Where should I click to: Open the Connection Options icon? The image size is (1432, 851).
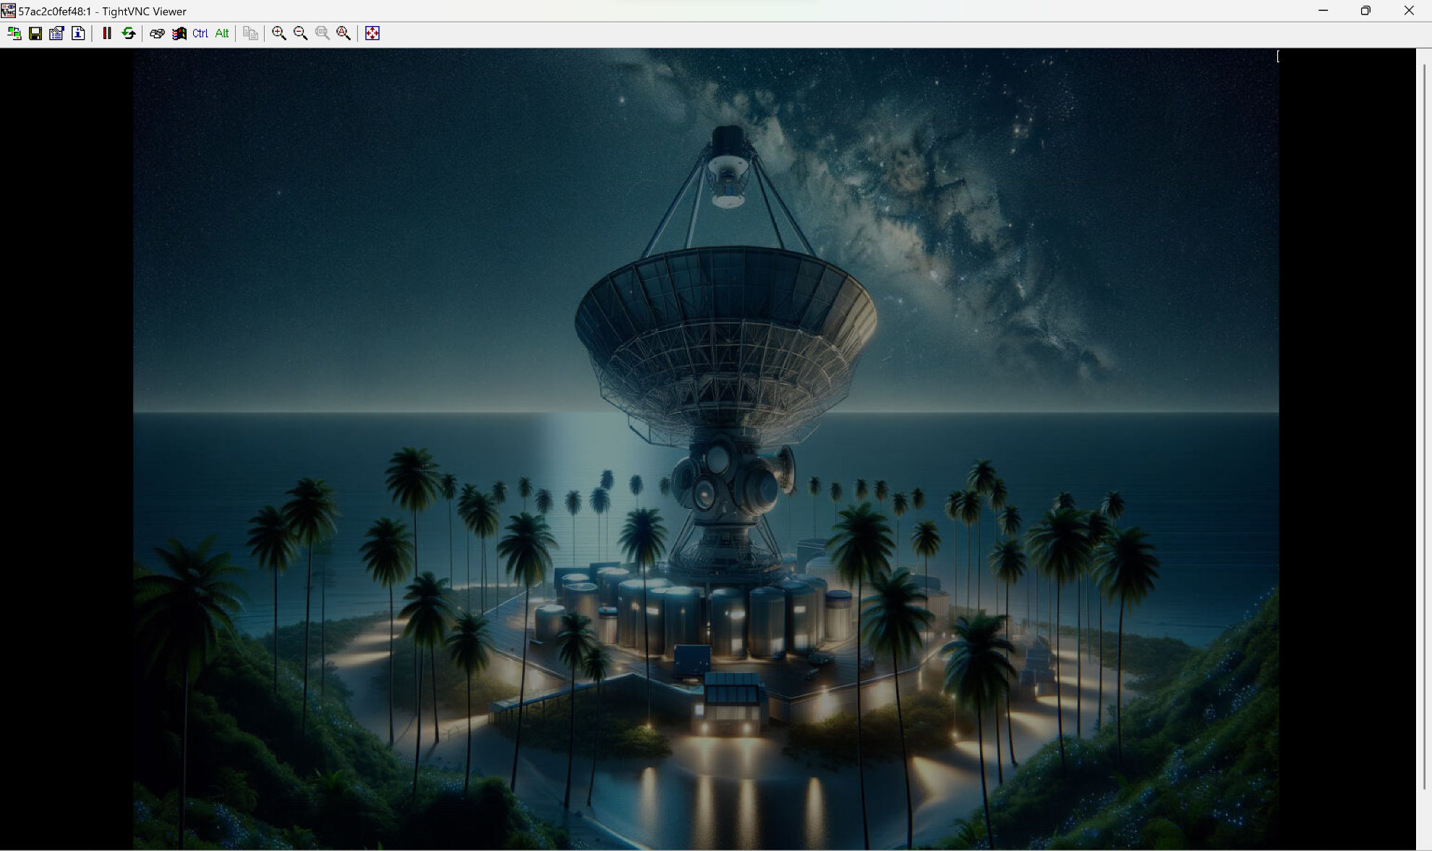pyautogui.click(x=56, y=33)
